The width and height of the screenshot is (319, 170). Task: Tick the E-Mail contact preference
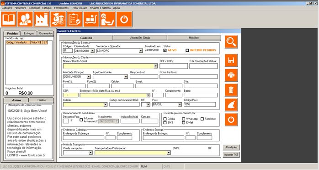pyautogui.click(x=184, y=123)
